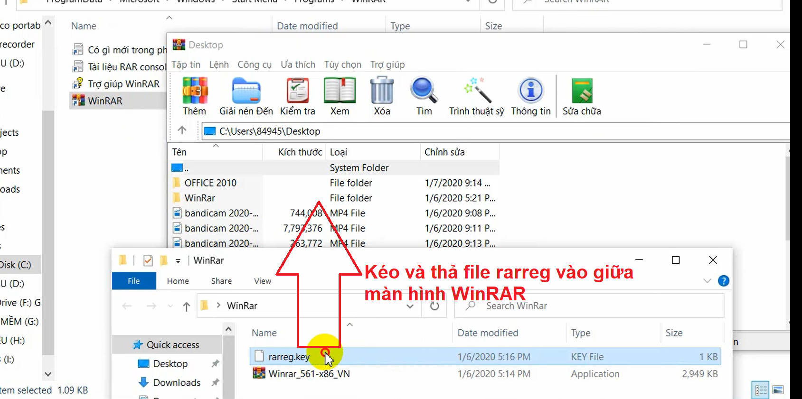This screenshot has height=399, width=802.
Task: Open the WinRar address bar history dropdown
Action: pos(410,306)
